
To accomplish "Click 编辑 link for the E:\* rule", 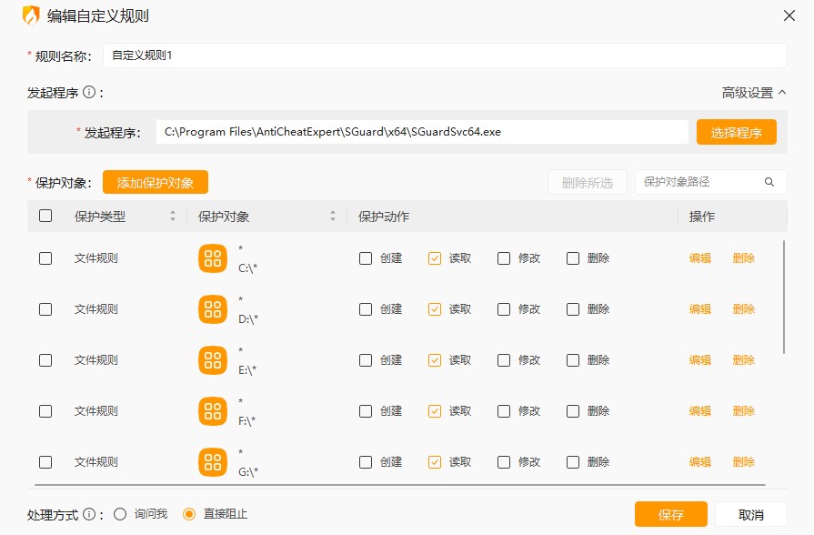I will coord(699,360).
